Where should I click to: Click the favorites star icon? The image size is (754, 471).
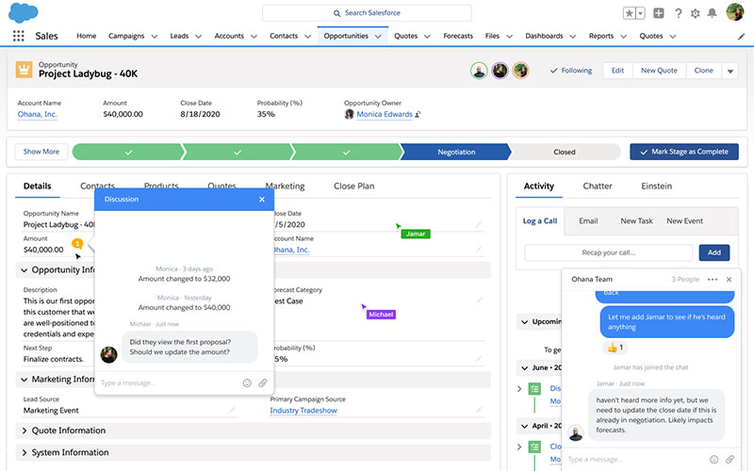click(x=628, y=13)
